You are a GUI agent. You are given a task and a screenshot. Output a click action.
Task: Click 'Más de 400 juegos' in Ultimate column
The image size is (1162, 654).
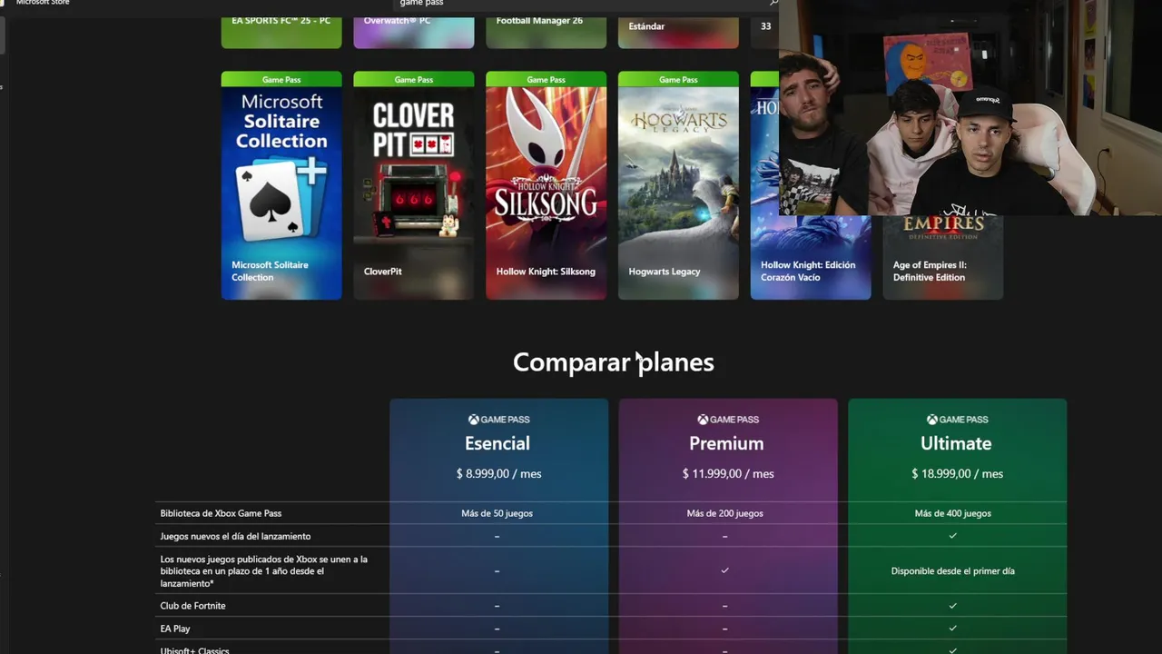pyautogui.click(x=953, y=513)
